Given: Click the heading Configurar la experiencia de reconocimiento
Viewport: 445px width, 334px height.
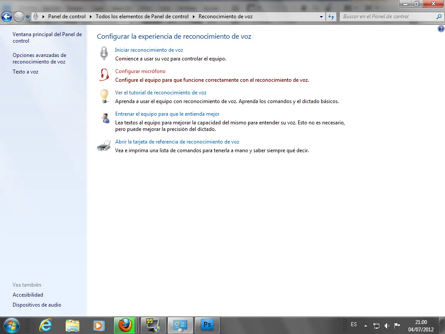Looking at the screenshot, I should [174, 37].
